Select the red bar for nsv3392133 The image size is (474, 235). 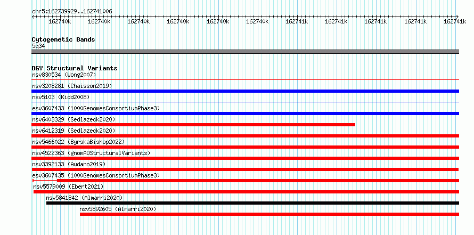click(x=245, y=169)
